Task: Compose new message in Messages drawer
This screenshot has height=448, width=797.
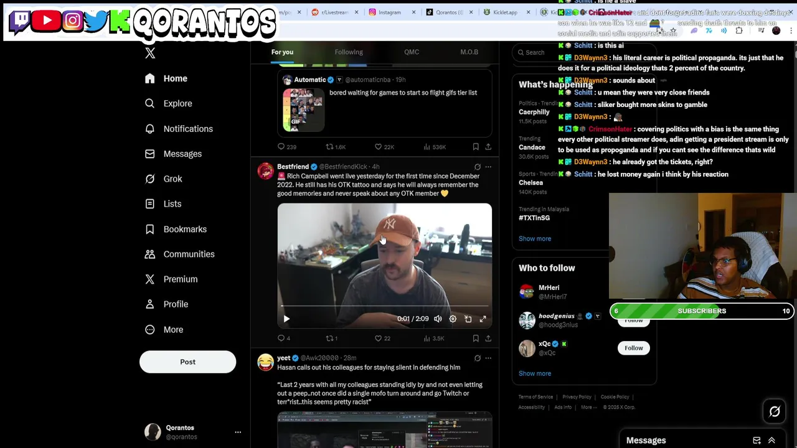Action: pos(757,441)
